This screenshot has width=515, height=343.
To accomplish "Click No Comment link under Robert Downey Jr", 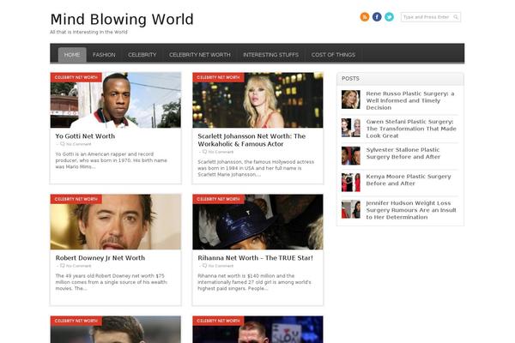I will click(78, 266).
